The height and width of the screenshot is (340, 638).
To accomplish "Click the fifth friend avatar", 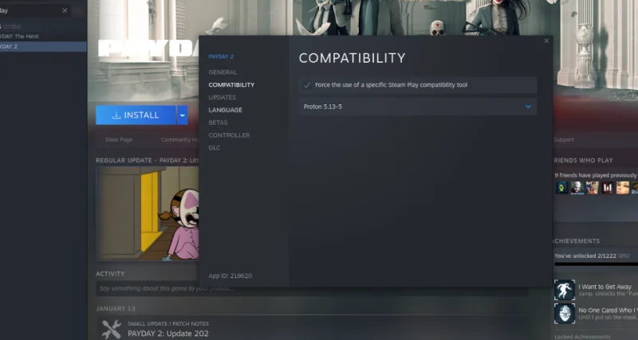I will point(623,188).
